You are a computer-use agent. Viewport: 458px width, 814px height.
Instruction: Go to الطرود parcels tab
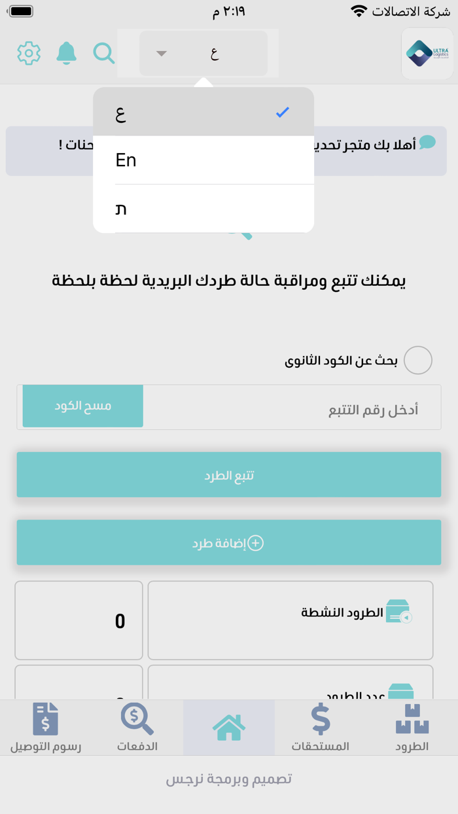click(x=412, y=728)
